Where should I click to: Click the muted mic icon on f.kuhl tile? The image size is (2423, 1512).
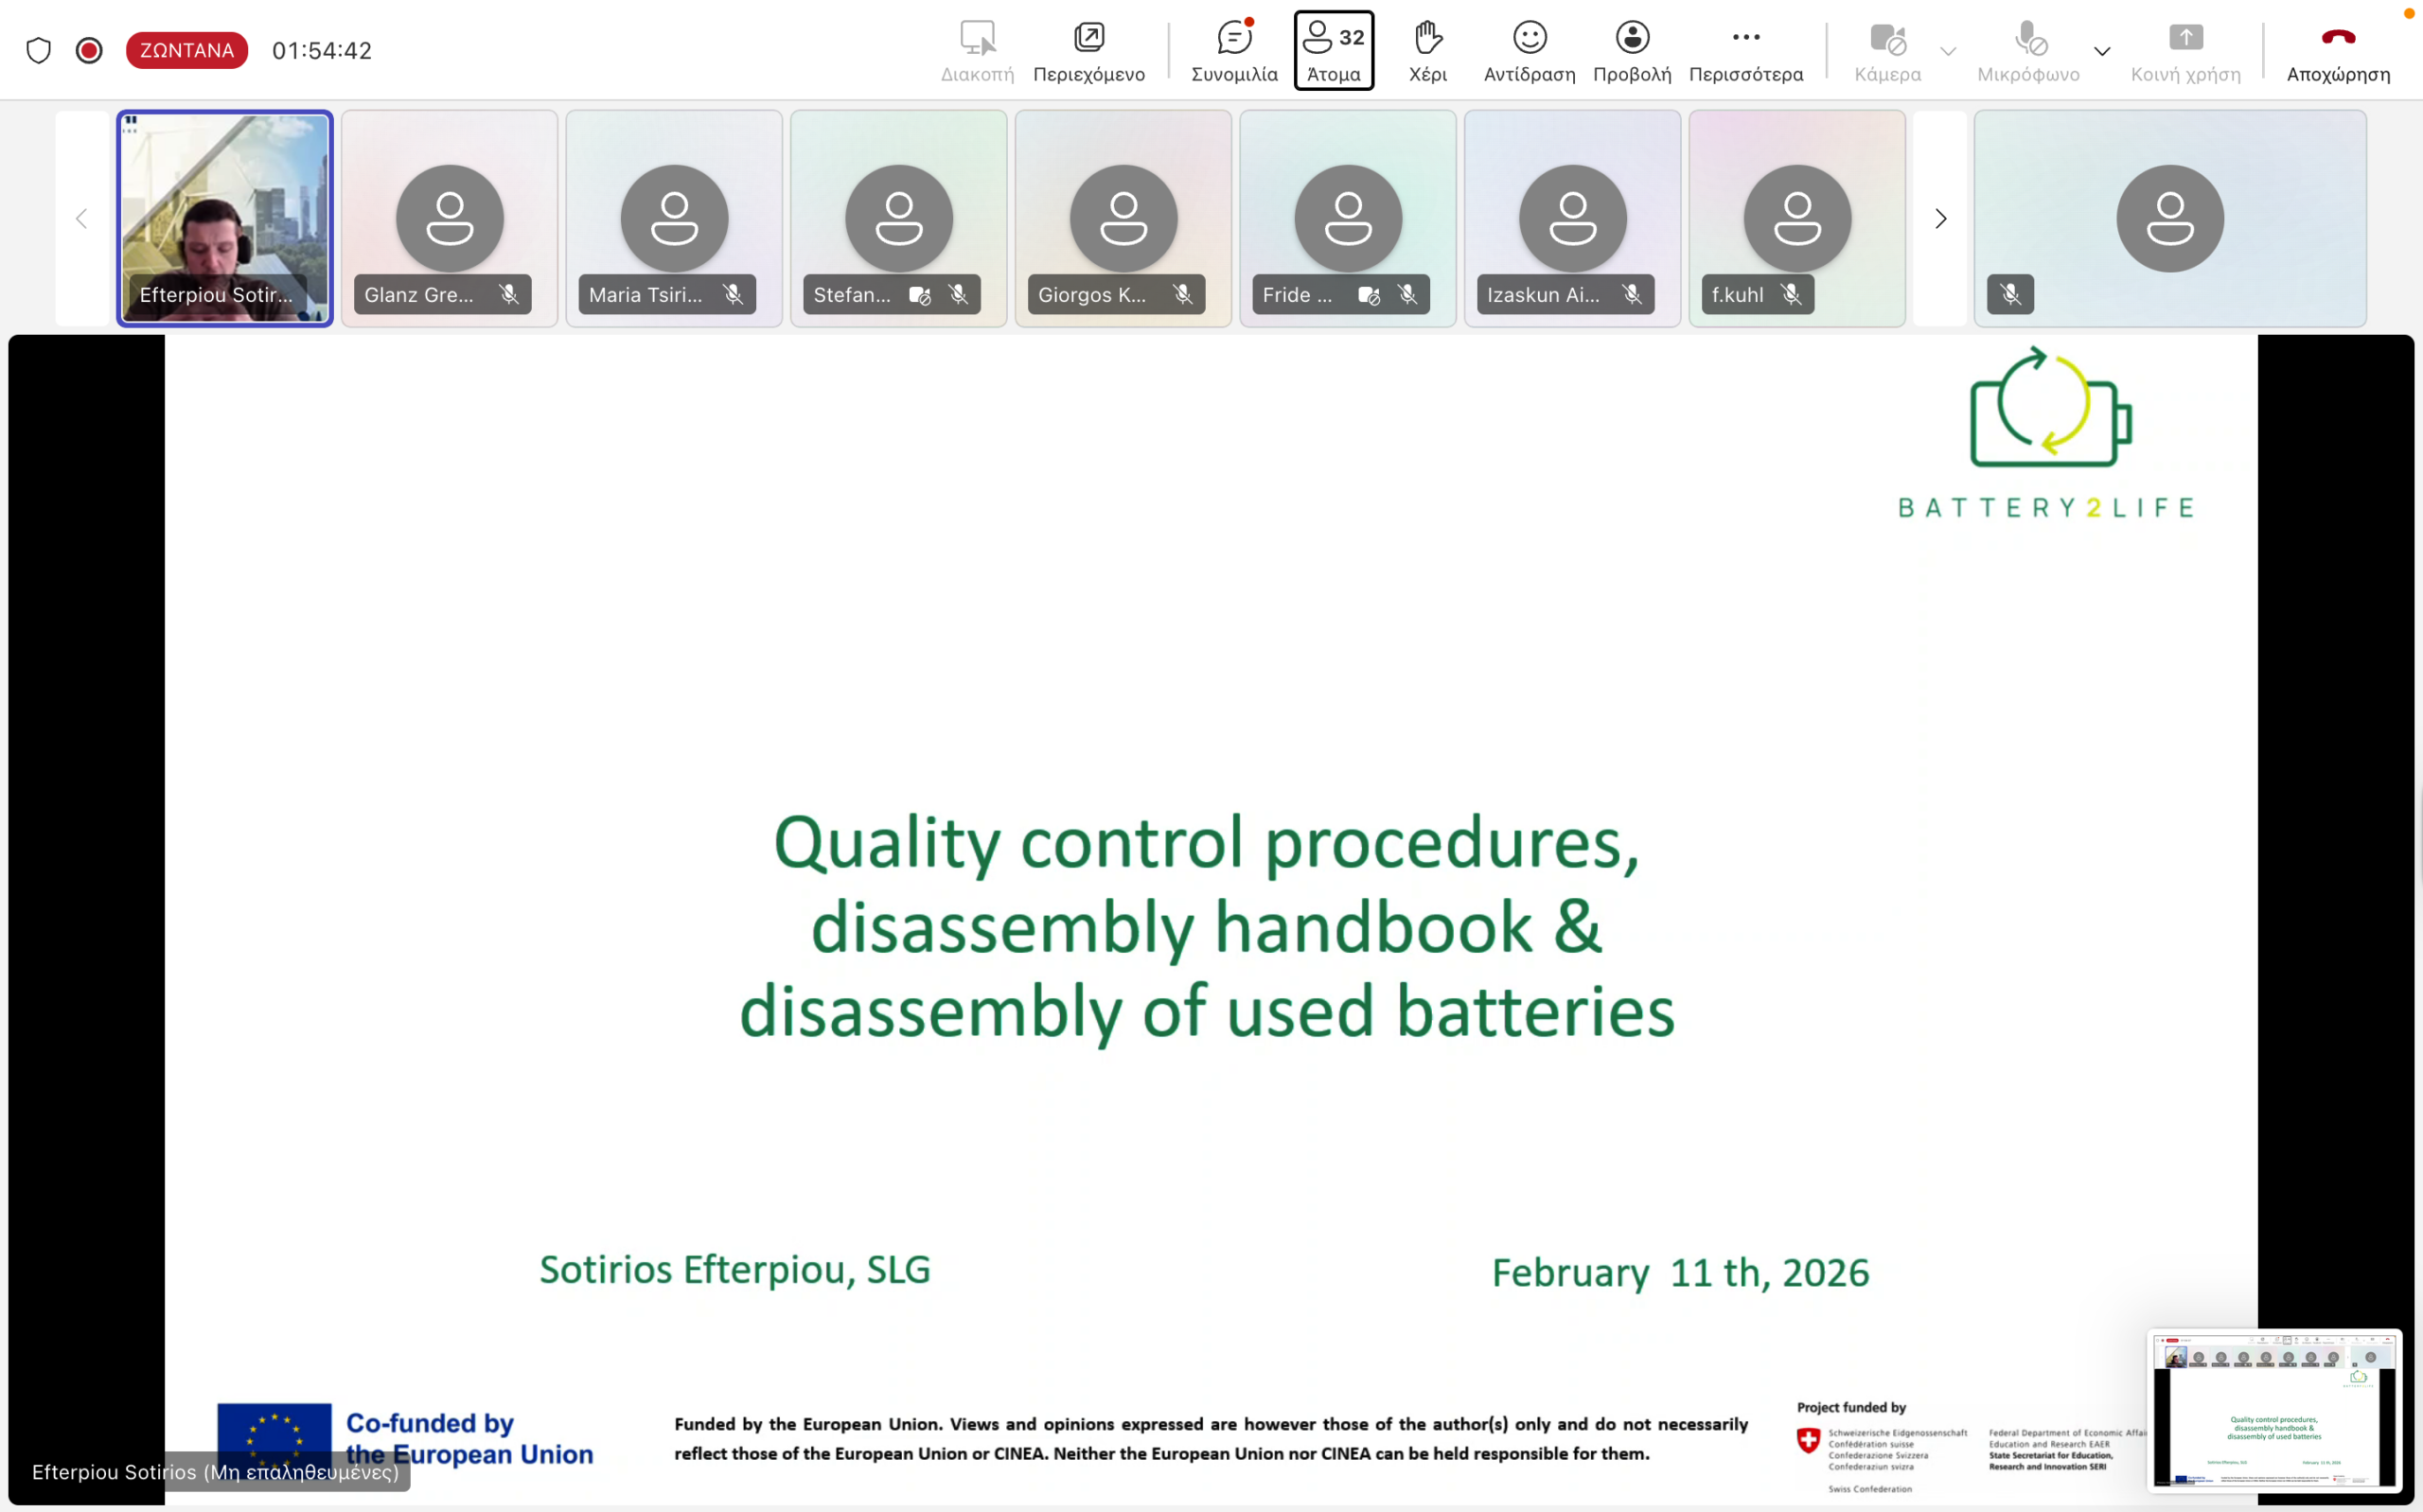click(1792, 295)
